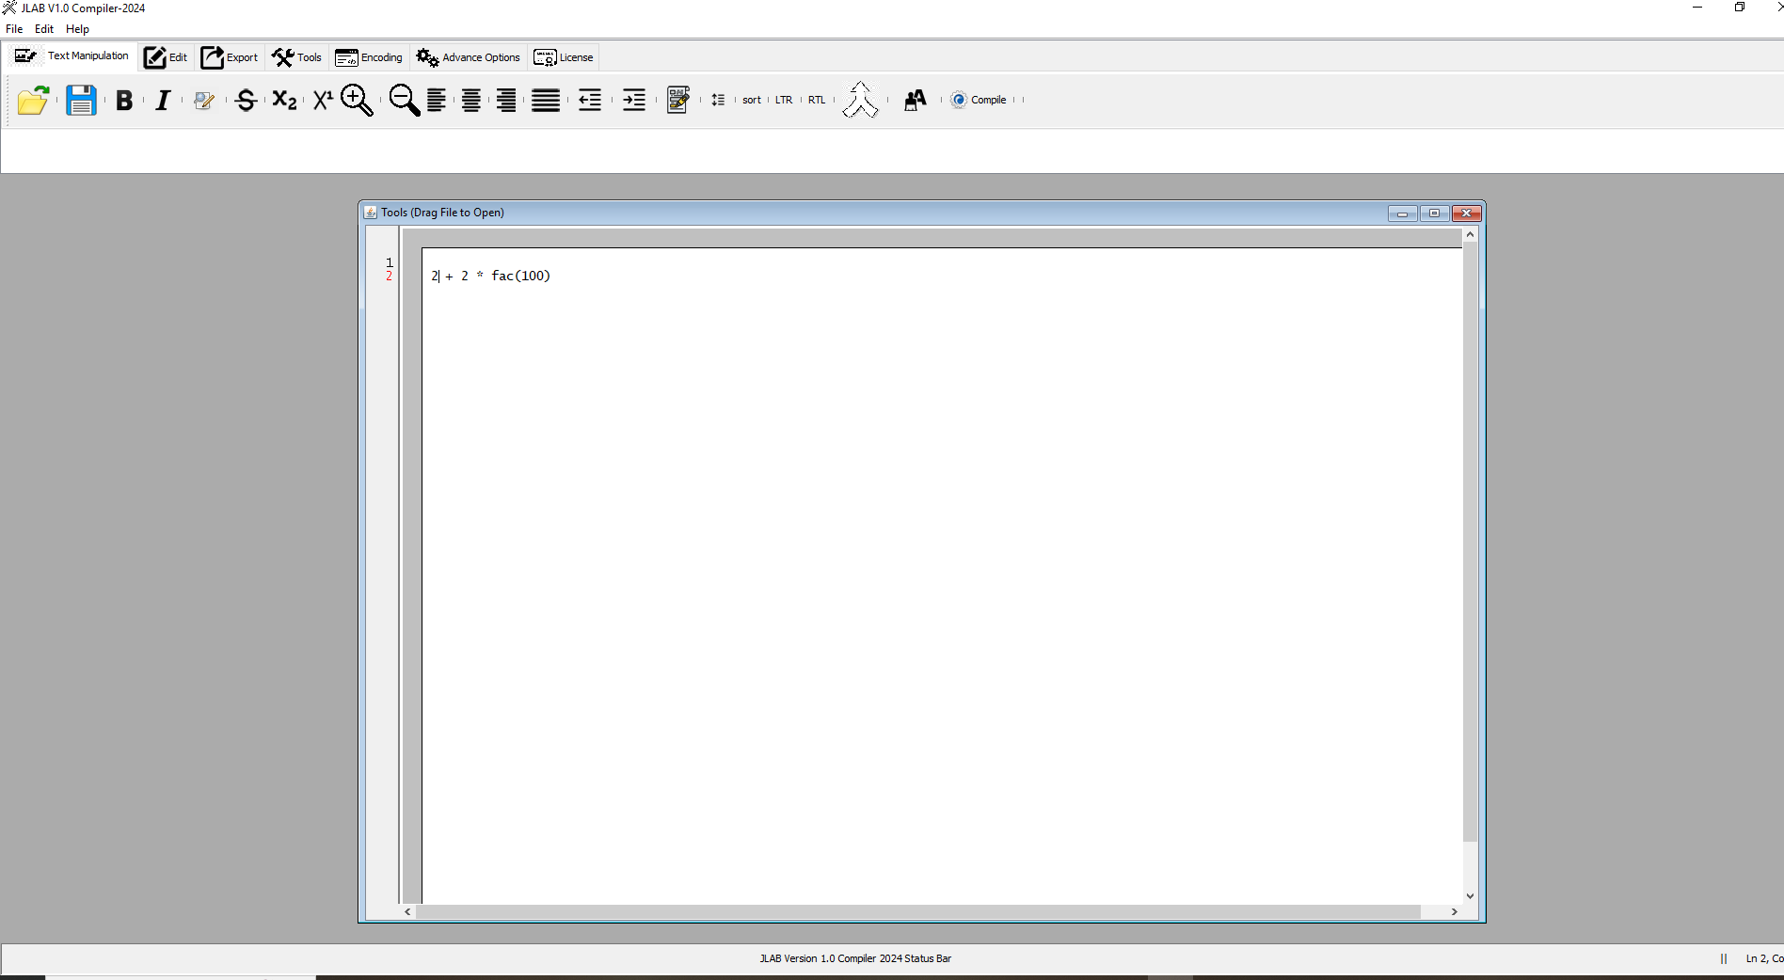Switch to the Encoding tab
This screenshot has width=1784, height=980.
point(369,57)
